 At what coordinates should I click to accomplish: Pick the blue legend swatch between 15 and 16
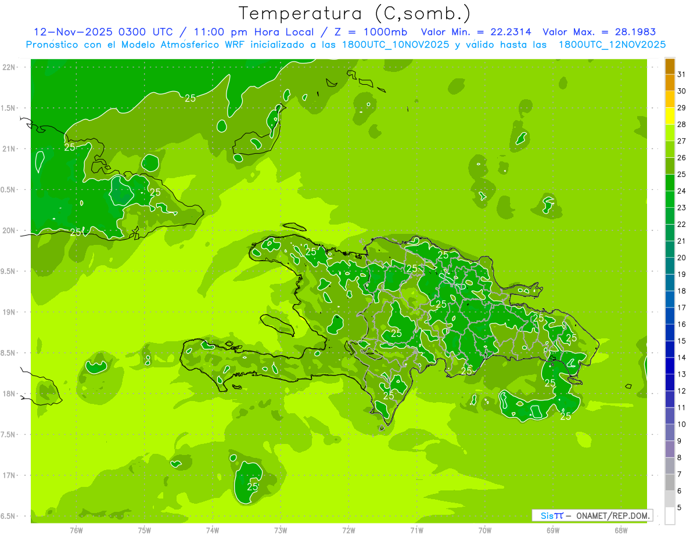coord(670,333)
